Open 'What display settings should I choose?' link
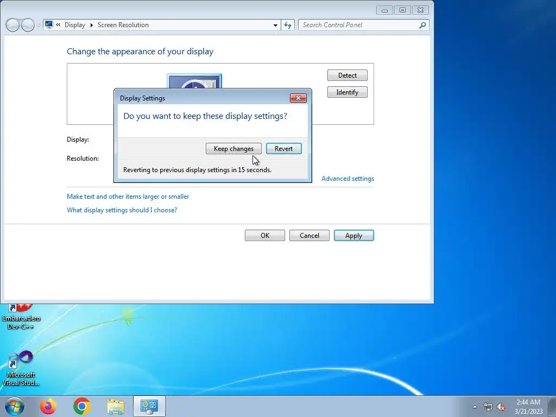The width and height of the screenshot is (556, 417). pyautogui.click(x=122, y=210)
